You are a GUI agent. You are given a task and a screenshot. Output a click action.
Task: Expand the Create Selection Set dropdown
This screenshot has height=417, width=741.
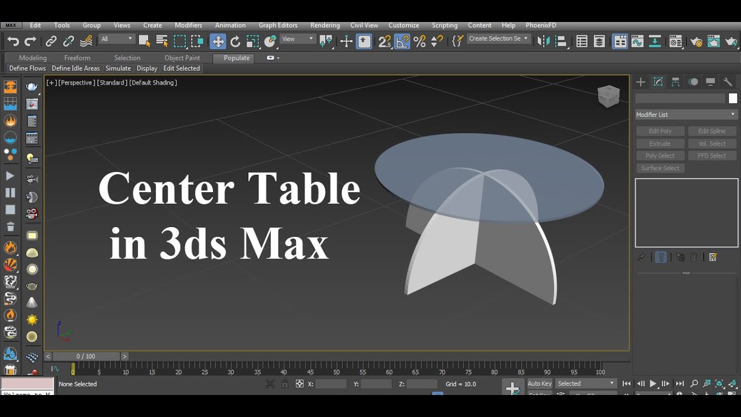tap(498, 38)
